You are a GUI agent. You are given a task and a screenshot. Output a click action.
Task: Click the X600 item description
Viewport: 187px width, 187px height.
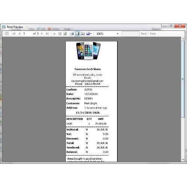tap(69, 123)
